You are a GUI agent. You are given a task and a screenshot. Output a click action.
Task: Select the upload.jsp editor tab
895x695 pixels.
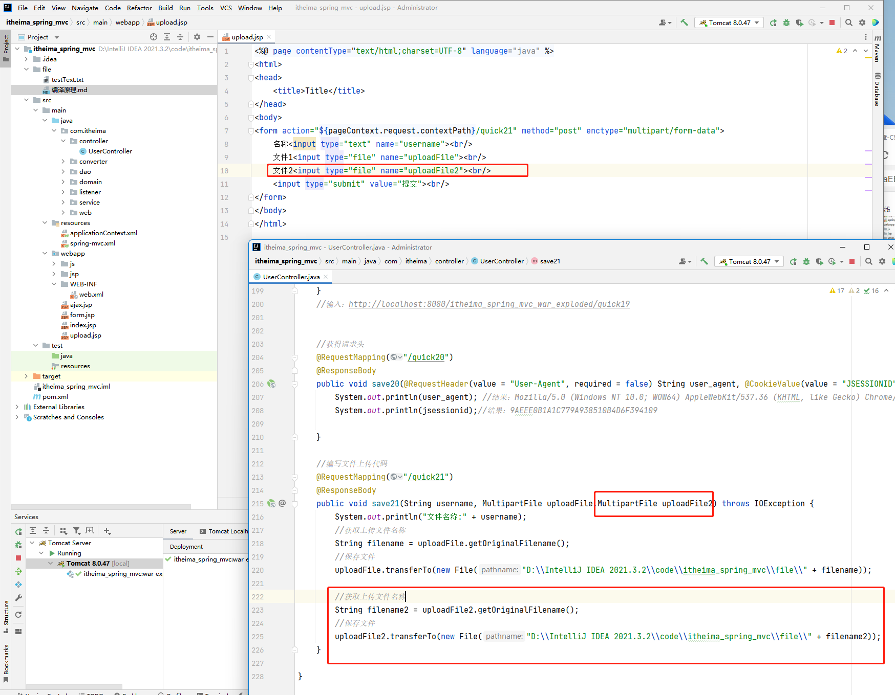(247, 37)
